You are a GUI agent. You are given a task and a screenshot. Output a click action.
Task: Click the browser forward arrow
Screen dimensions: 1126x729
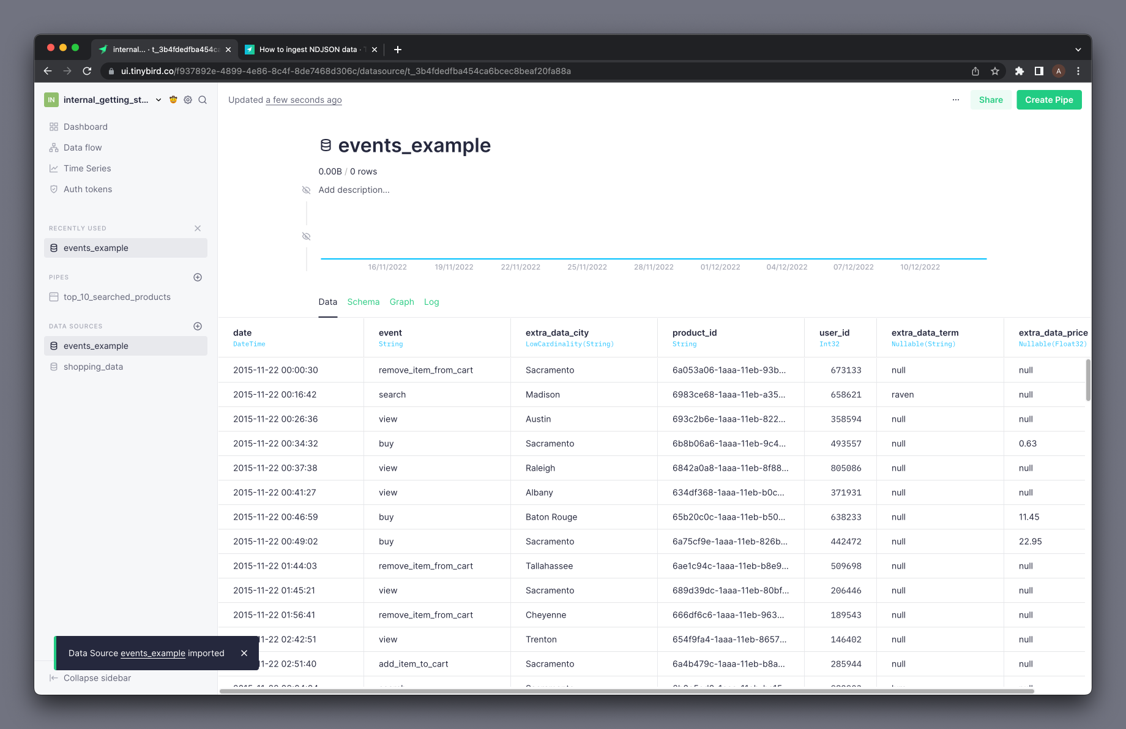pyautogui.click(x=67, y=71)
